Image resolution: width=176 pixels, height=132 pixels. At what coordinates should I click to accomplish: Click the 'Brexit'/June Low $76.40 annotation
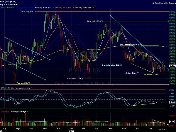pyautogui.click(x=112, y=65)
